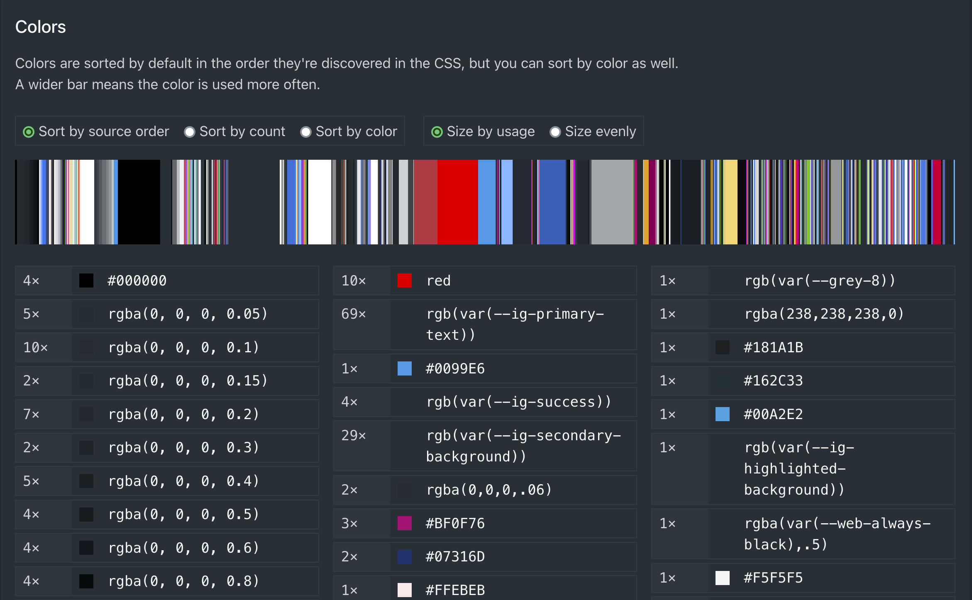
Task: Select the Size by usage option
Action: [x=437, y=132]
